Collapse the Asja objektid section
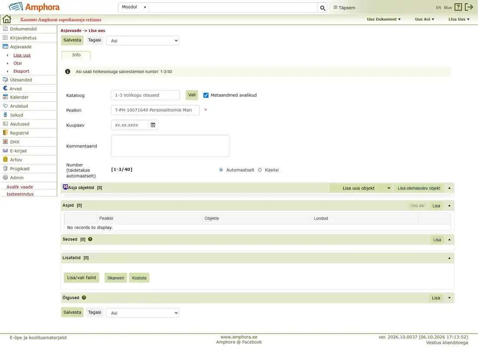 click(x=449, y=188)
